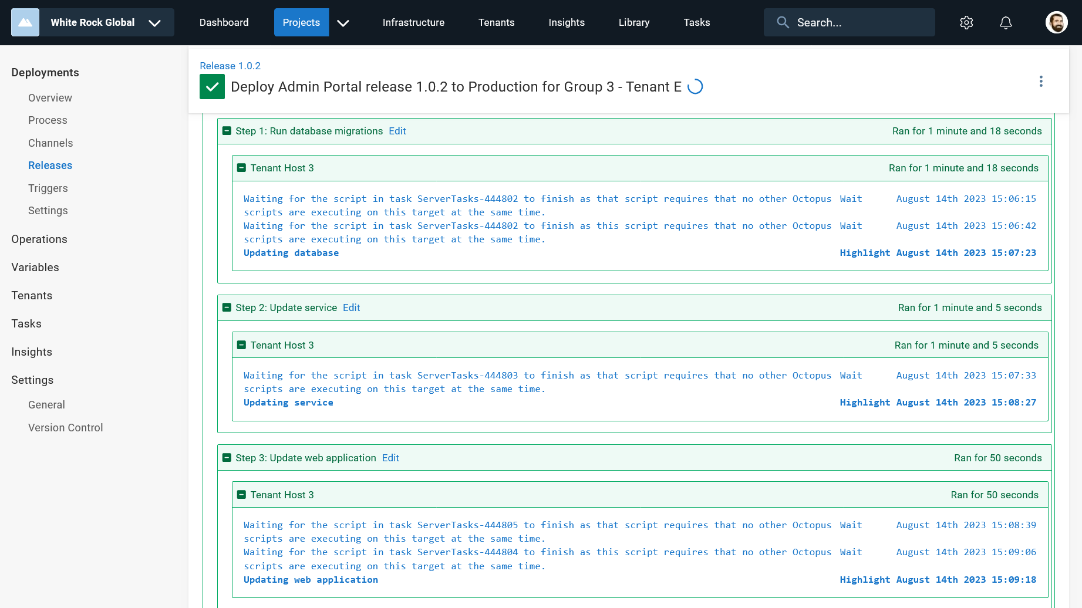Screen dimensions: 1082x608
Task: Open the White Rock Global space switcher
Action: click(154, 22)
